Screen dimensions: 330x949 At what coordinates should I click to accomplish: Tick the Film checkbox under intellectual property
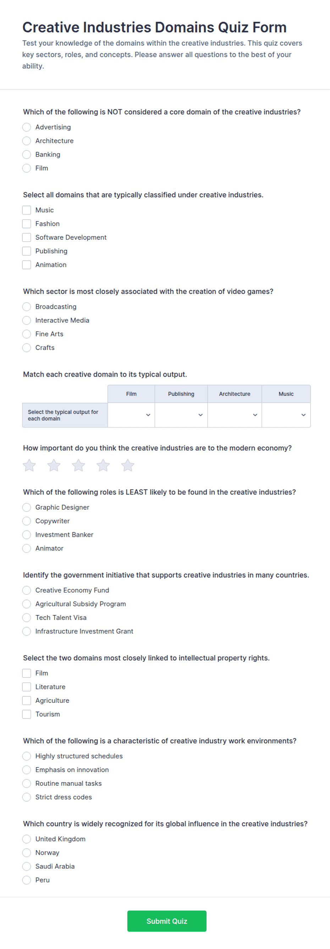click(27, 673)
